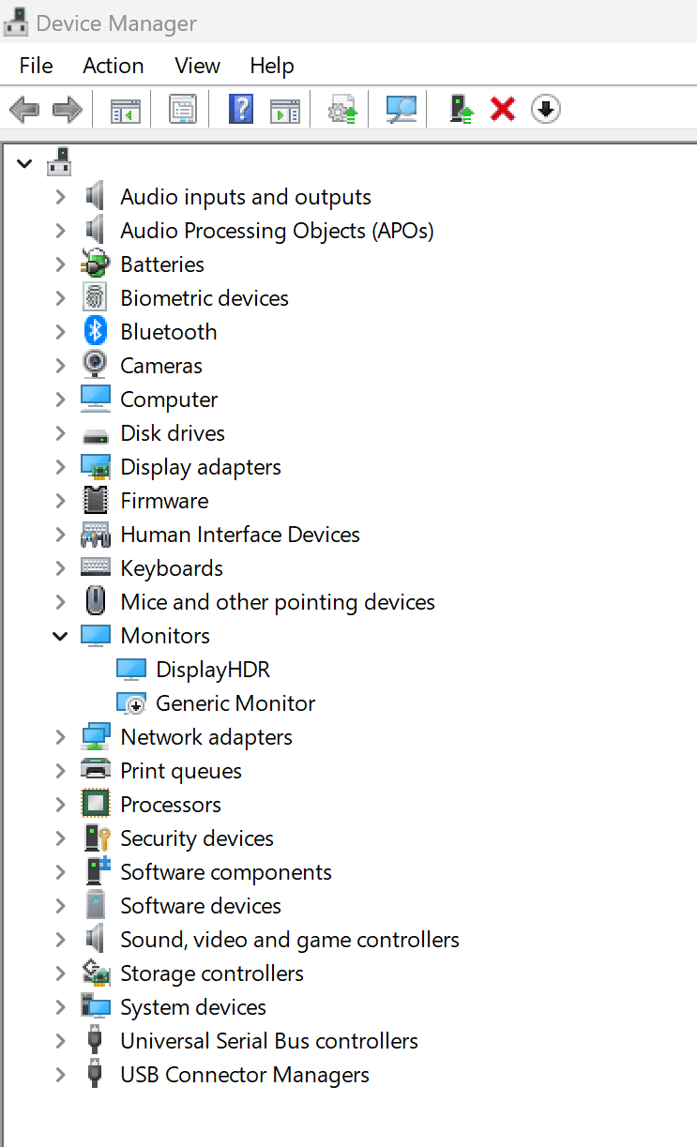Click the Storage controllers icon
The height and width of the screenshot is (1147, 697).
[x=96, y=973]
